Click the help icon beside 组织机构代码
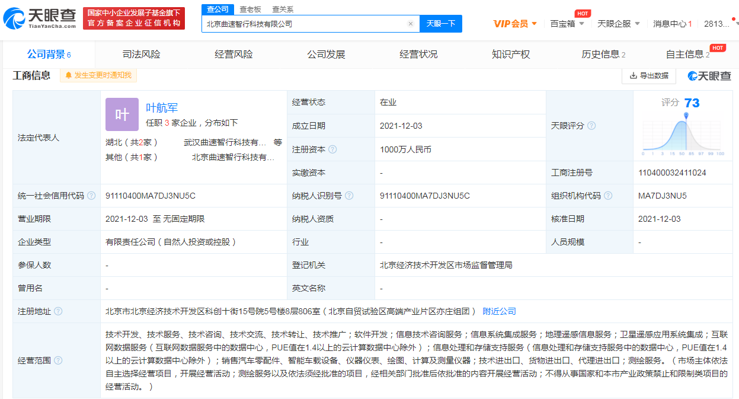Screen dimensions: 739x399 [x=607, y=196]
